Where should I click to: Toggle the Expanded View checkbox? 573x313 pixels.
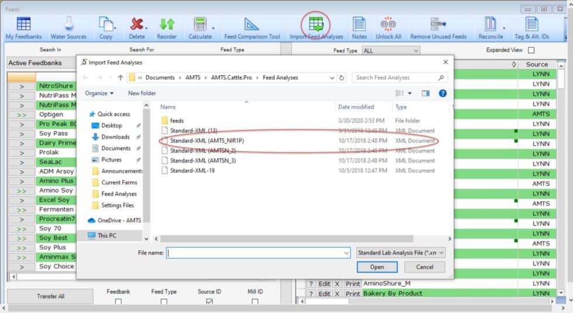(531, 50)
